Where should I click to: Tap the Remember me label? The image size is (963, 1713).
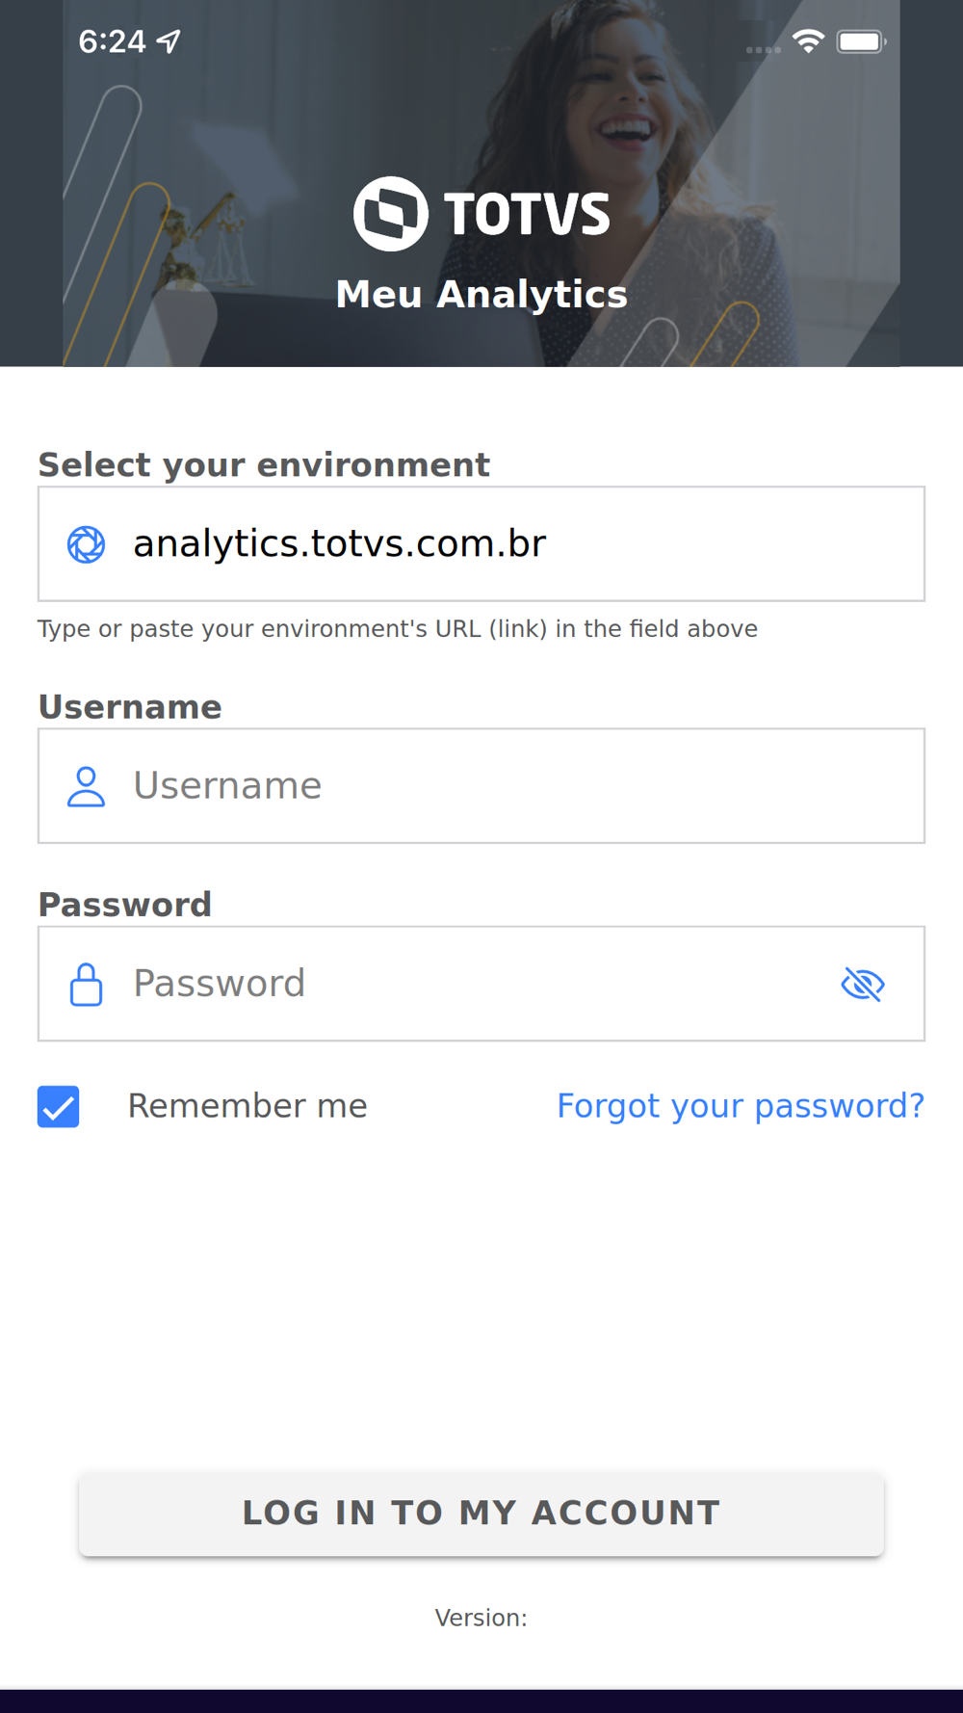(x=247, y=1106)
